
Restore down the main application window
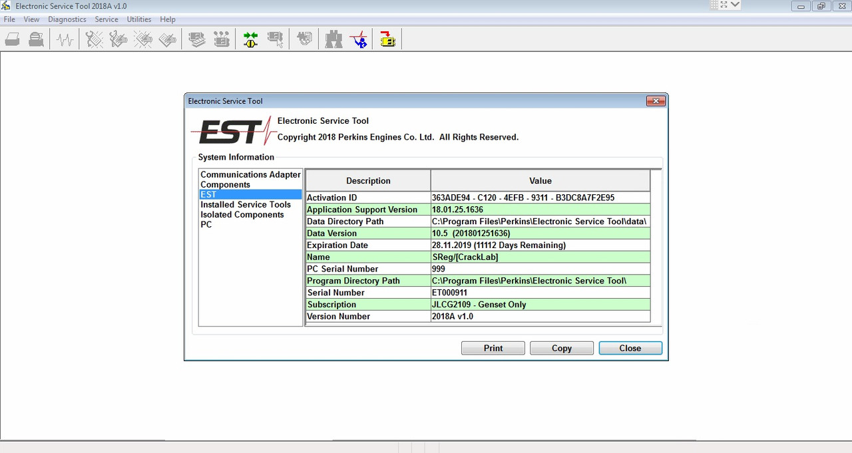821,6
